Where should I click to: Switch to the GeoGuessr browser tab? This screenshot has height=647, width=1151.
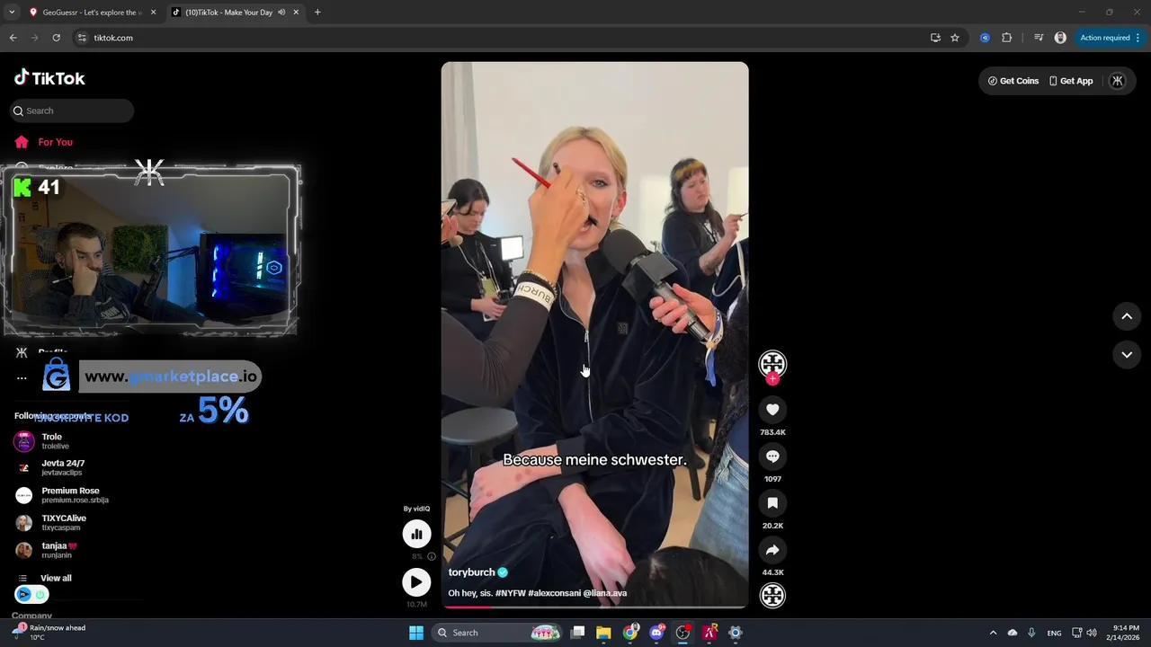[90, 13]
